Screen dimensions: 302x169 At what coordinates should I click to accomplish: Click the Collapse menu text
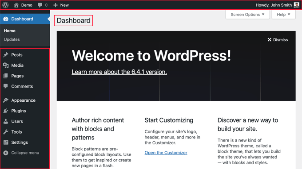tap(25, 153)
